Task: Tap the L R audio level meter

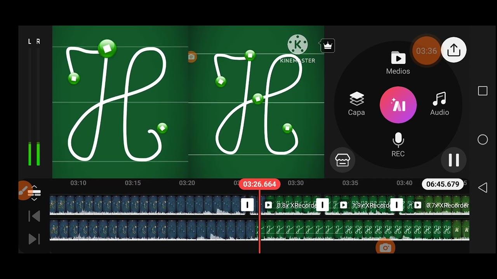Action: 34,103
